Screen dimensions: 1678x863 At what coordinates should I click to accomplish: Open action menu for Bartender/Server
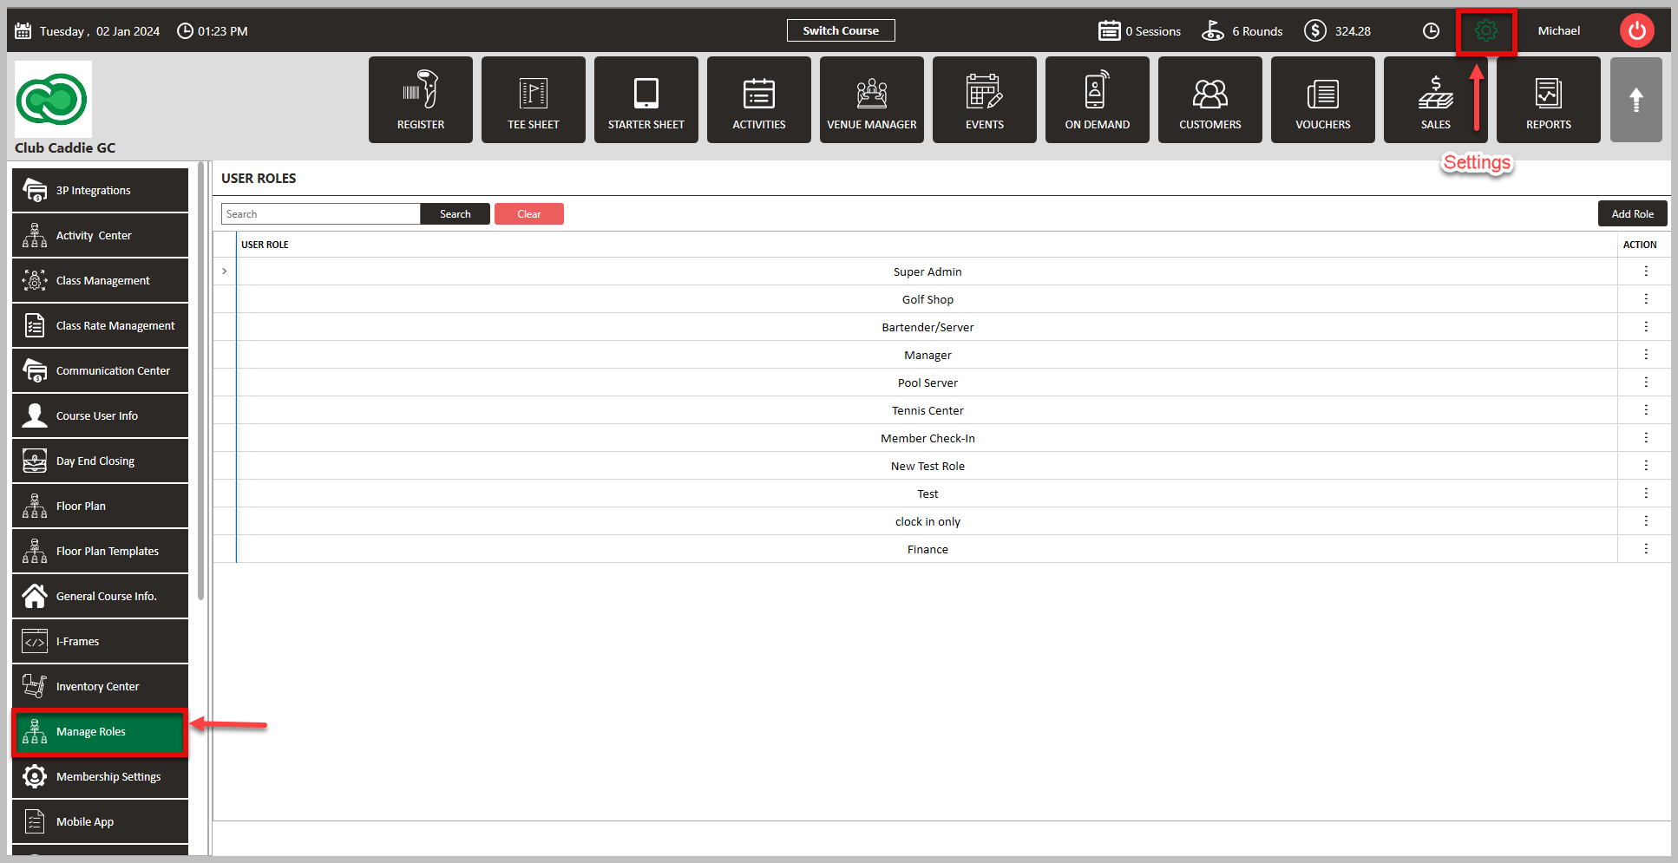tap(1646, 327)
